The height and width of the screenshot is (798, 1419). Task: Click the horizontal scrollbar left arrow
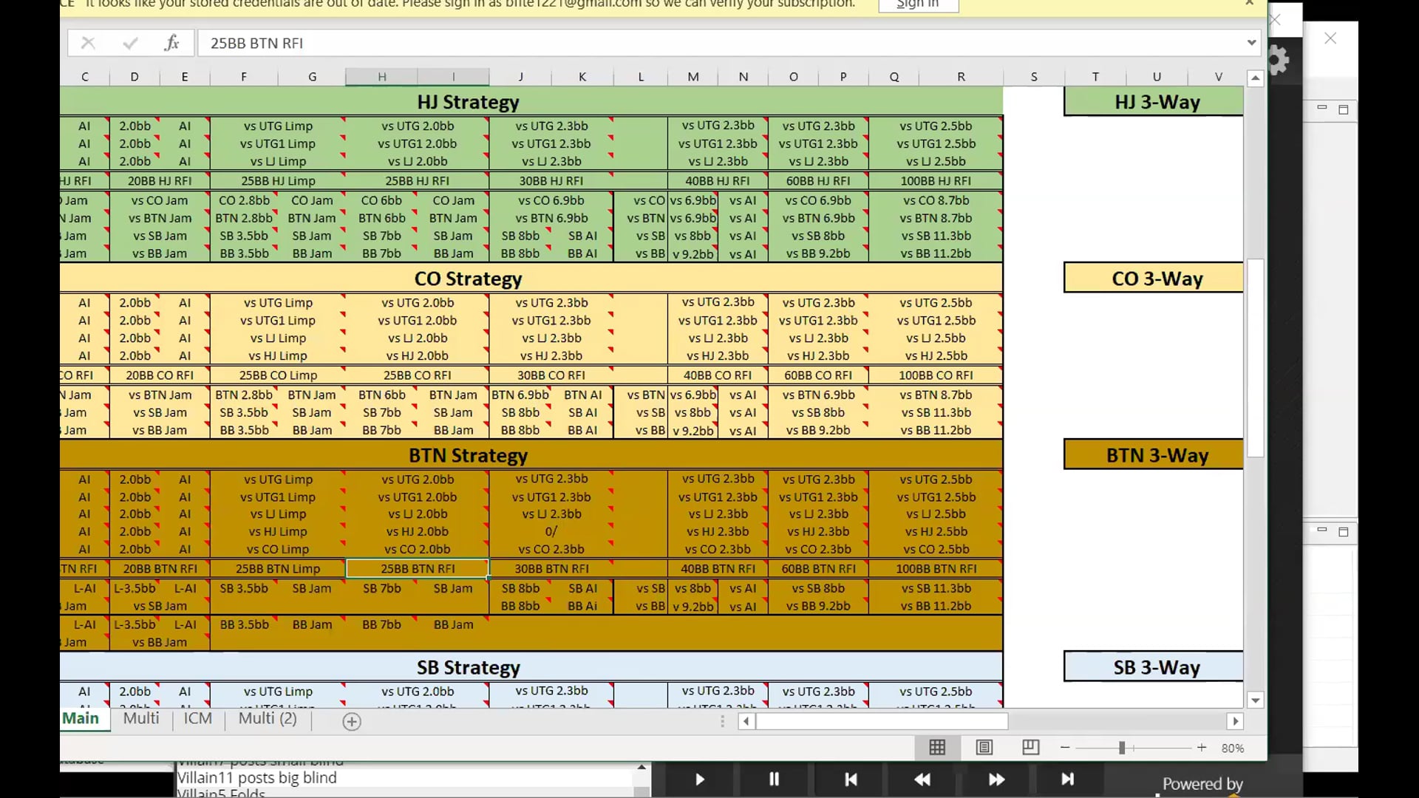(x=746, y=721)
